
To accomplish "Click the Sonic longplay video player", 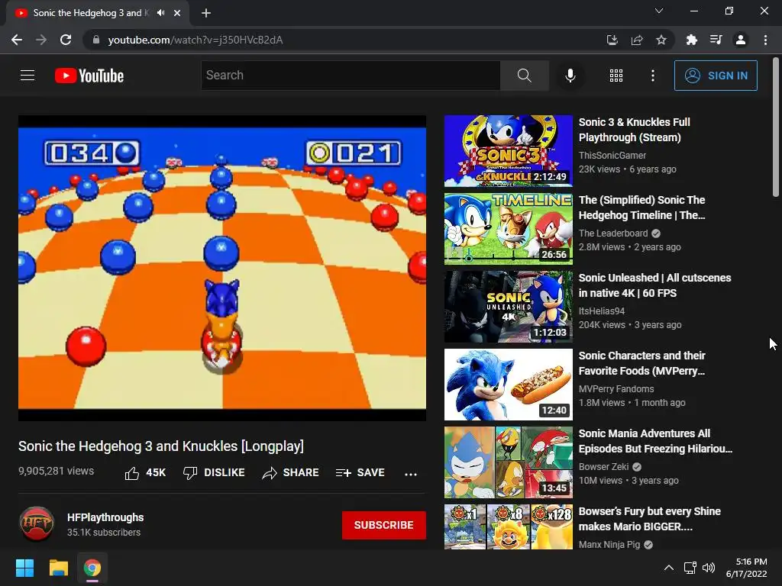I will click(x=222, y=268).
